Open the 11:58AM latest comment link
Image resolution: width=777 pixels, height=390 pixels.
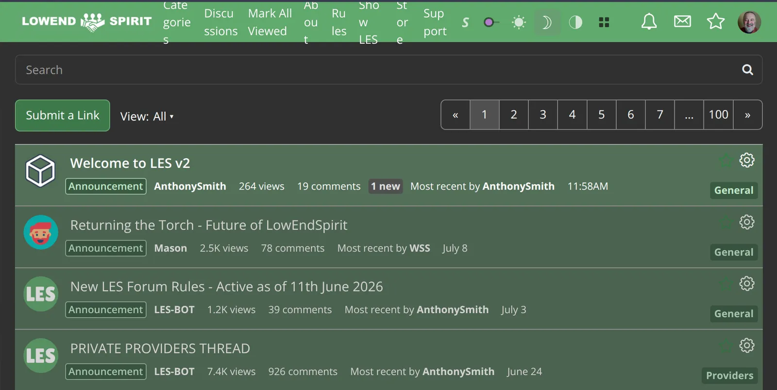(588, 186)
